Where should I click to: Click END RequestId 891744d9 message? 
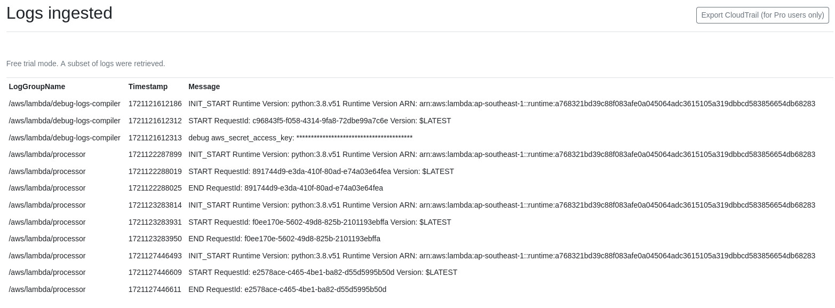(285, 188)
